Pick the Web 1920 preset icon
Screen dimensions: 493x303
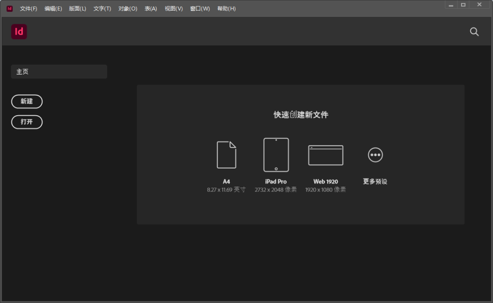325,155
